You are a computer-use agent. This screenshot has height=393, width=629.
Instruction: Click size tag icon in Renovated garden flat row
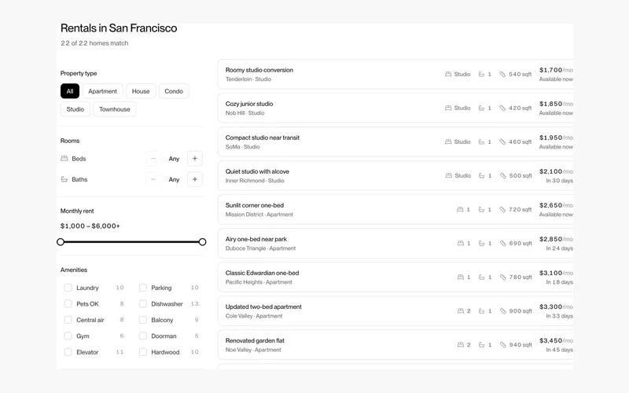pyautogui.click(x=502, y=345)
